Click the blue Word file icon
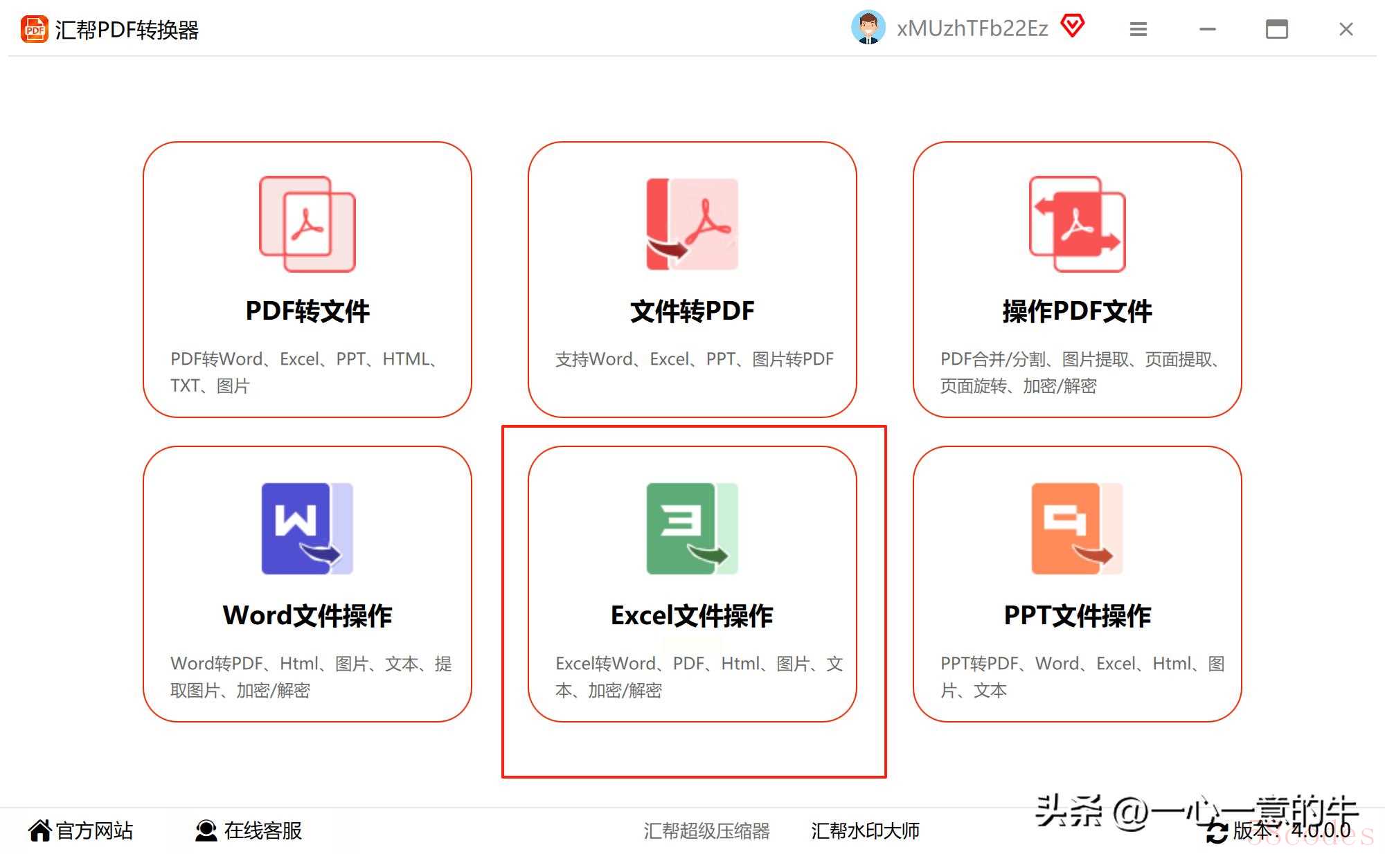The width and height of the screenshot is (1385, 854). tap(307, 528)
